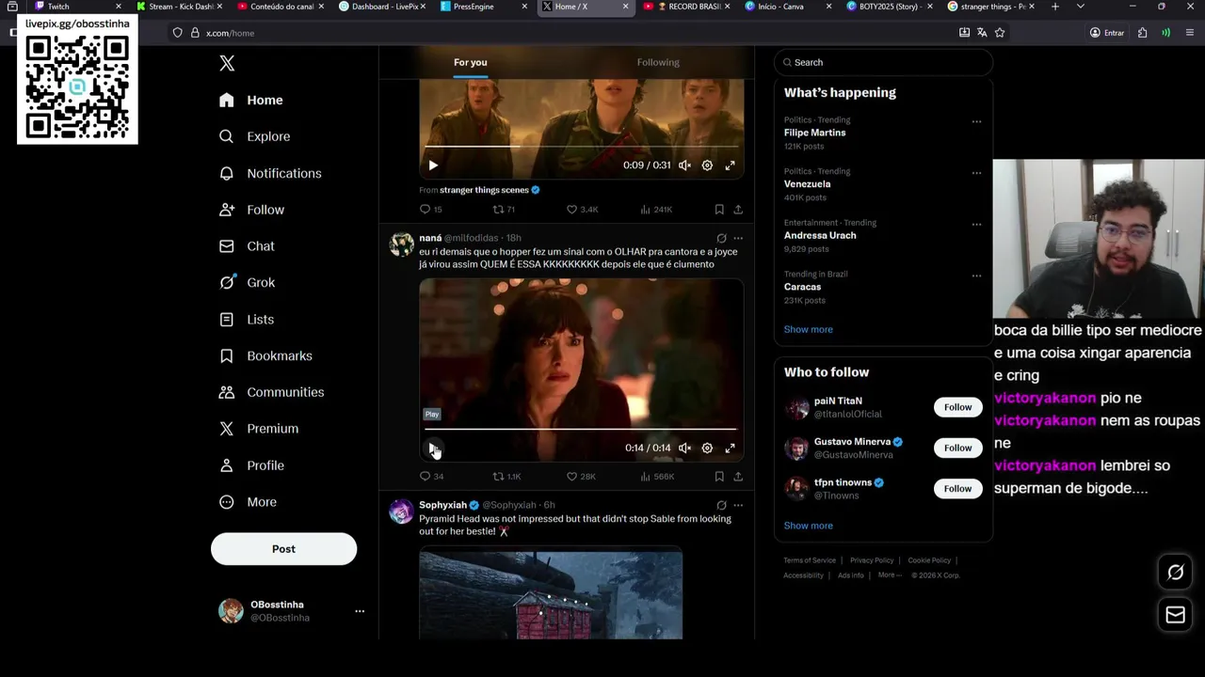Open floating messages button
This screenshot has height=677, width=1205.
coord(1175,614)
